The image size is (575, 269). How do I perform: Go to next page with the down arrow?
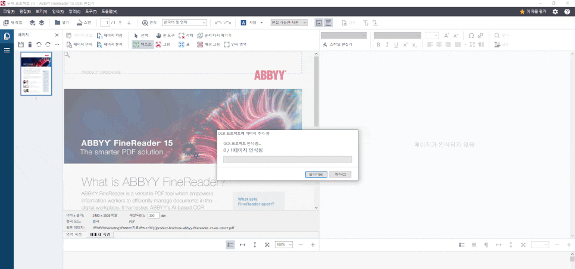click(129, 23)
